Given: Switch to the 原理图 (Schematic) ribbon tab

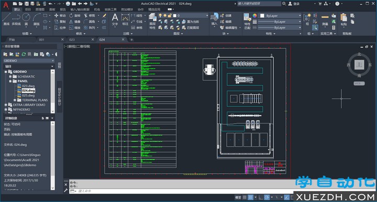Looking at the screenshot, I should [40, 9].
